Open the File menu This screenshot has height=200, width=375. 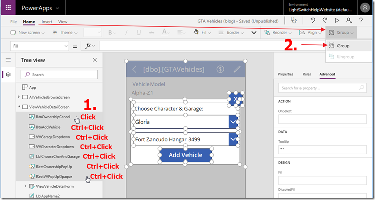(13, 22)
